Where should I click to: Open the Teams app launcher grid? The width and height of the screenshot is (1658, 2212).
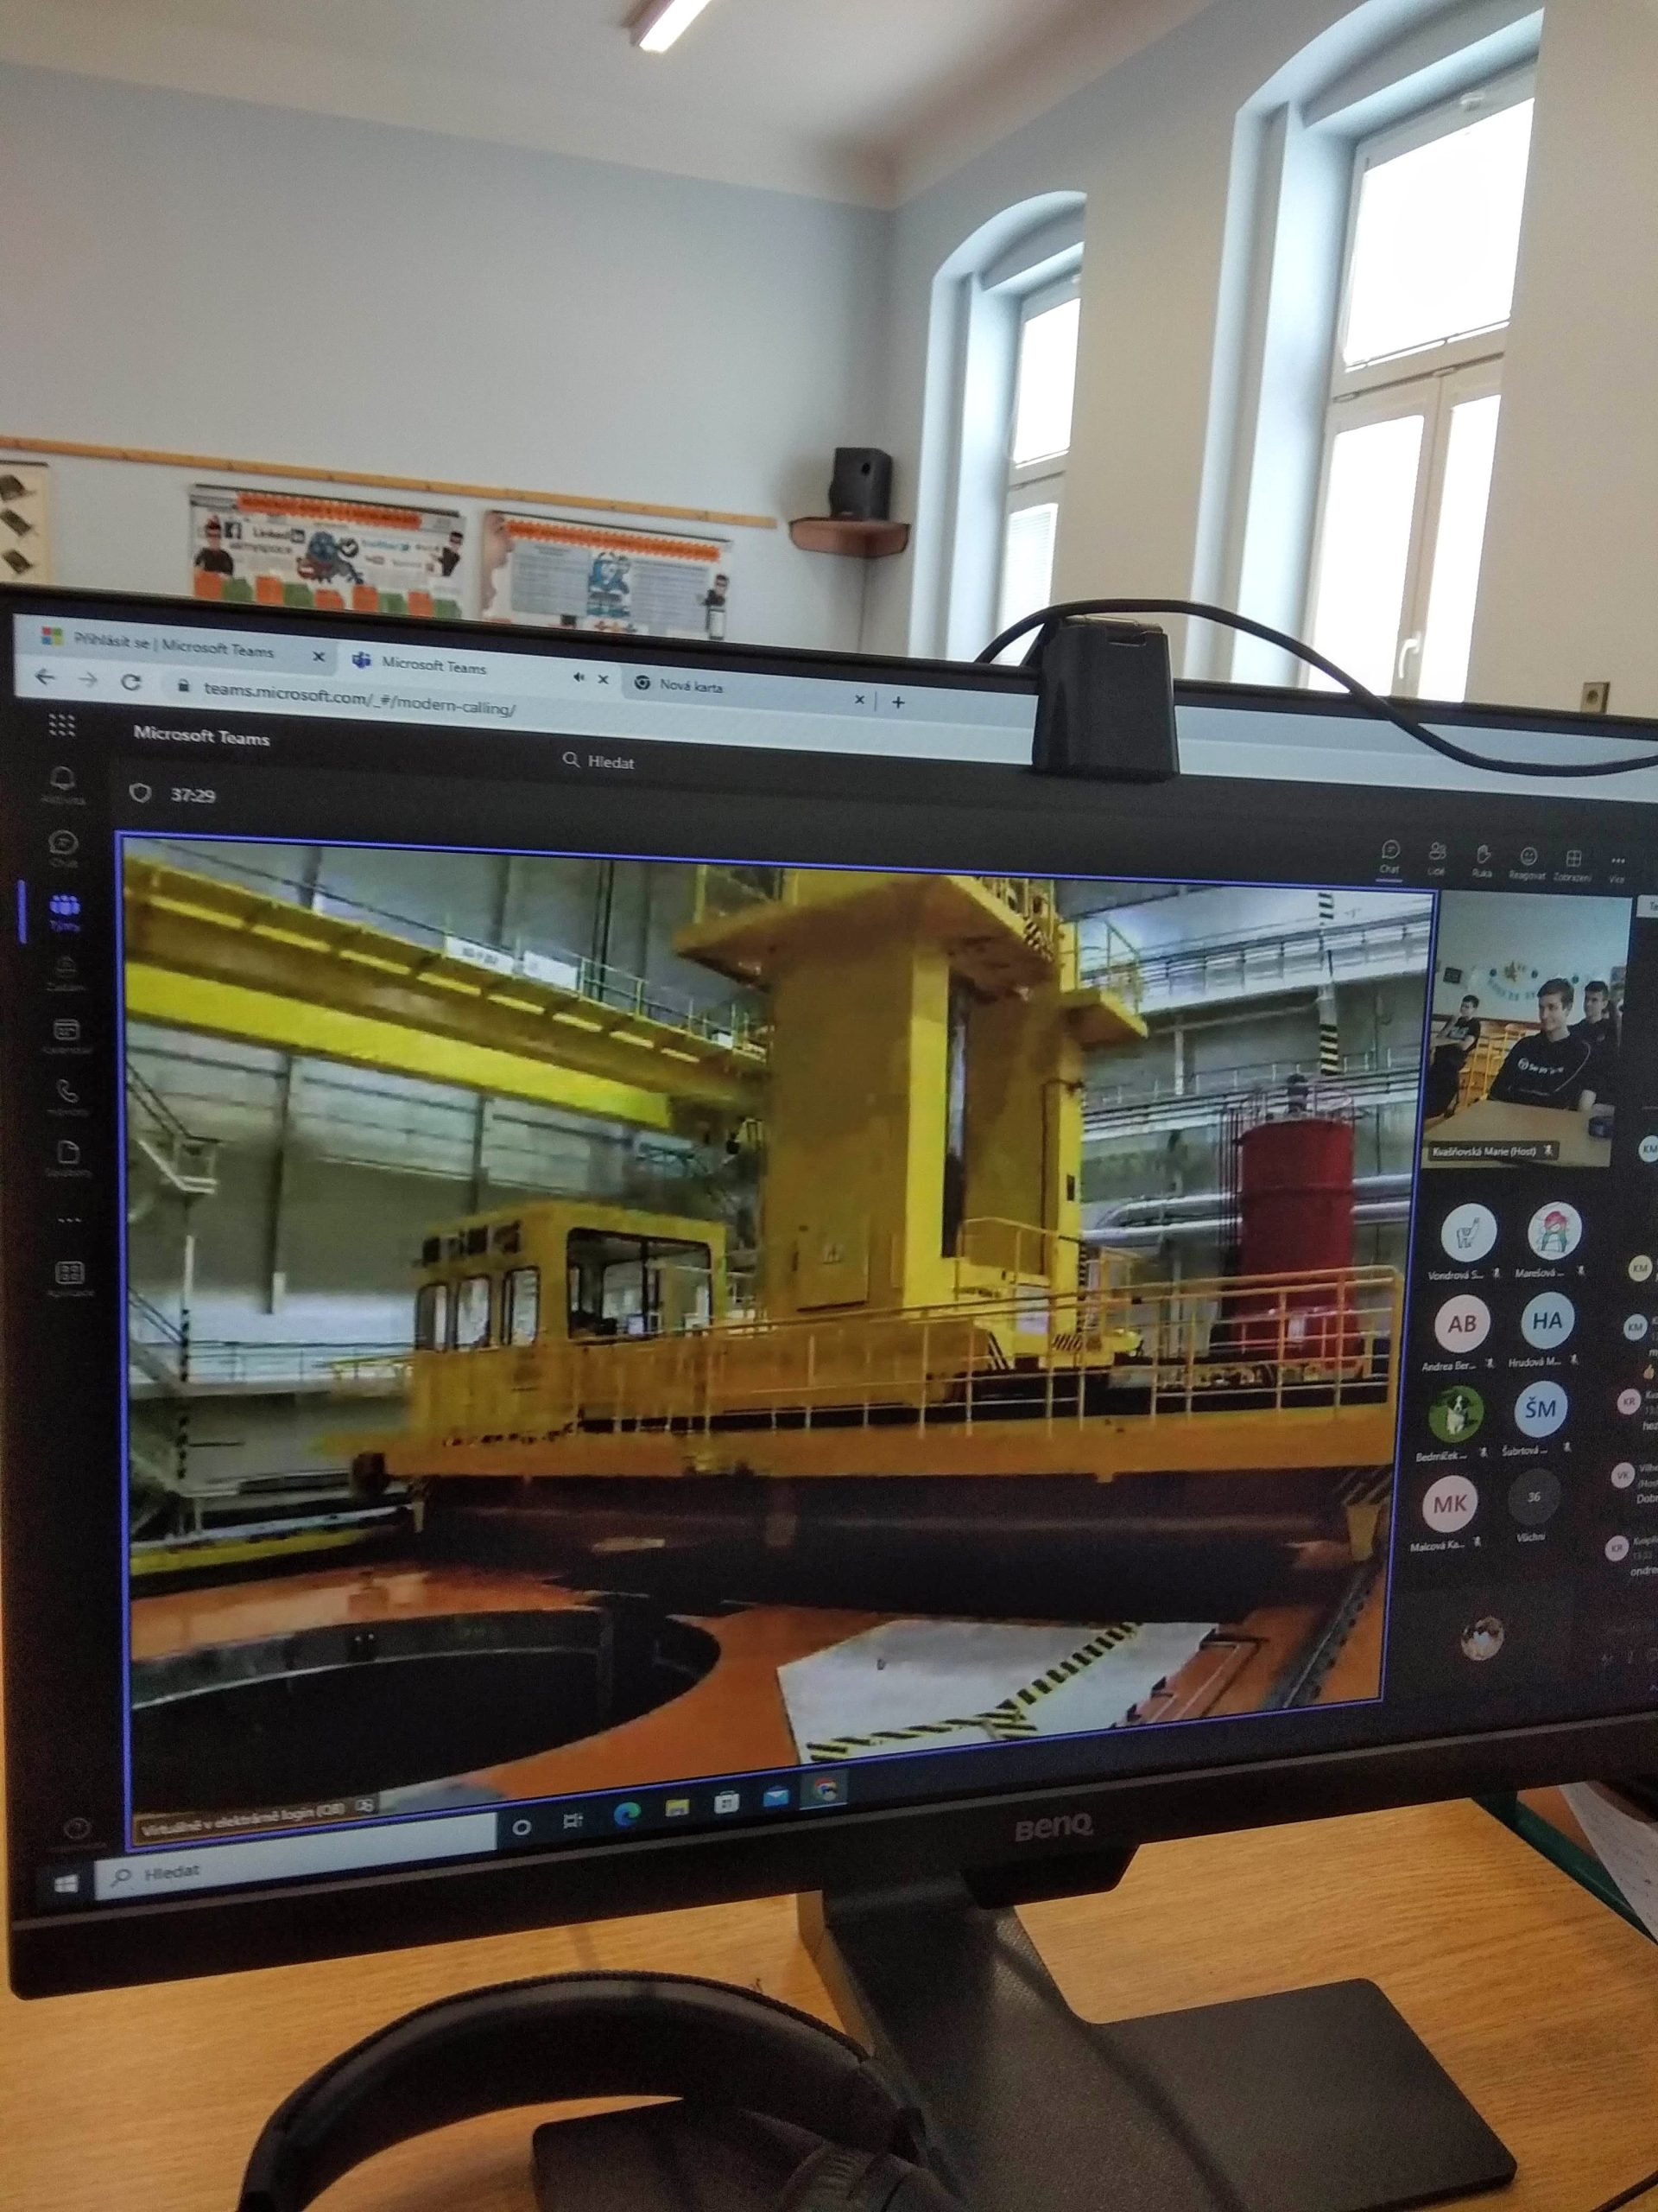click(61, 724)
